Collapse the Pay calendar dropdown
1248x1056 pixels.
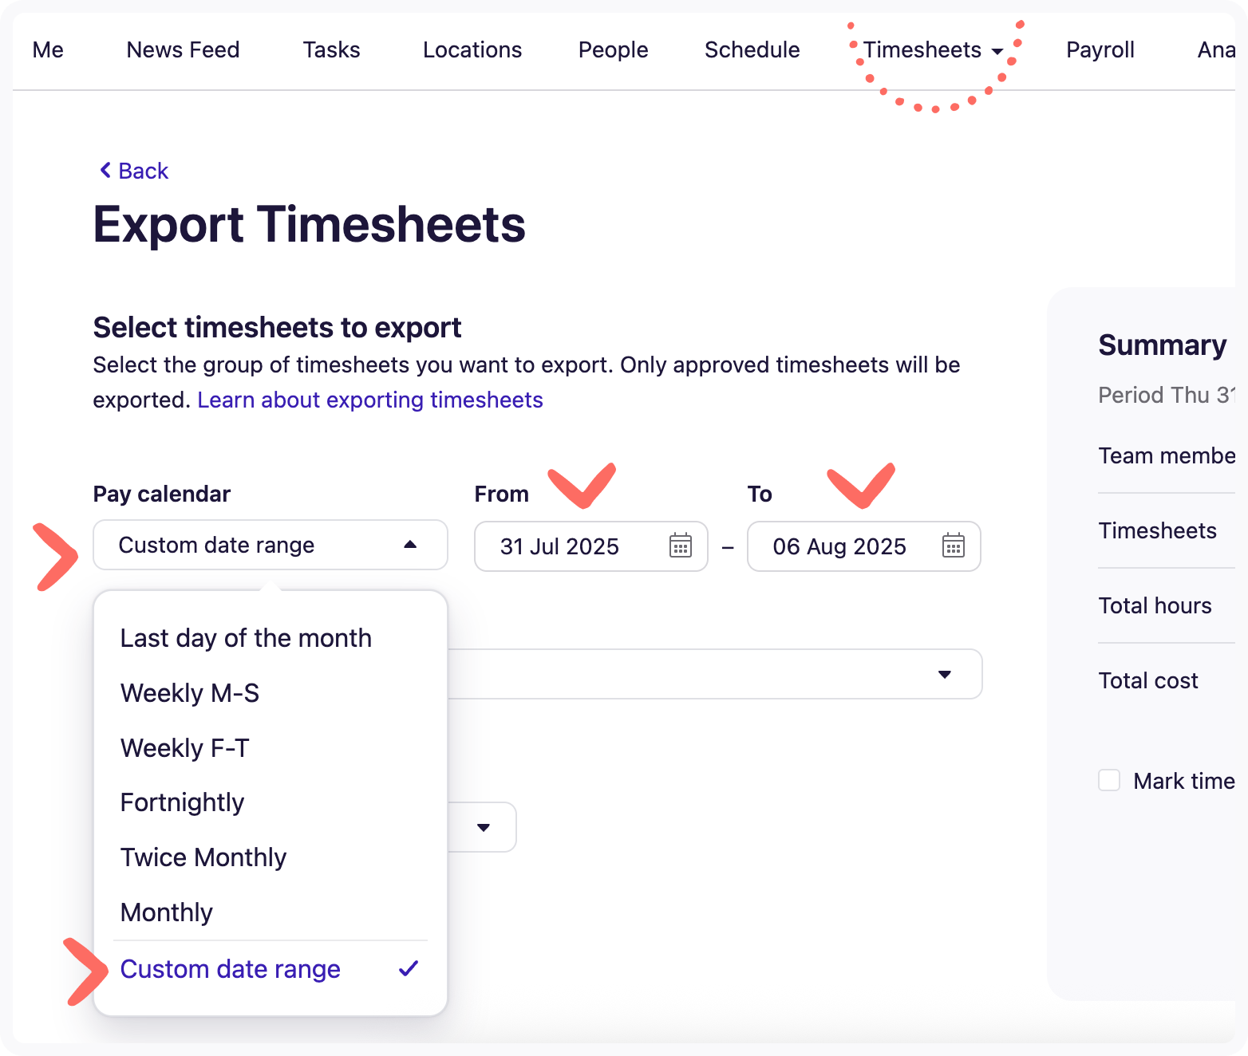[x=410, y=545]
